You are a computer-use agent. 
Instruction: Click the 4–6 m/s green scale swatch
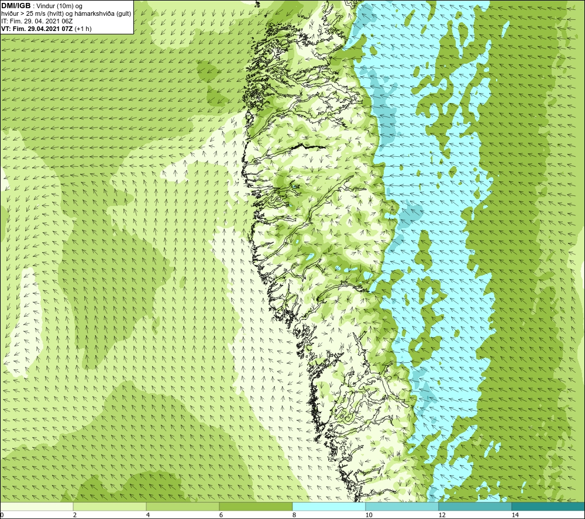click(x=183, y=506)
